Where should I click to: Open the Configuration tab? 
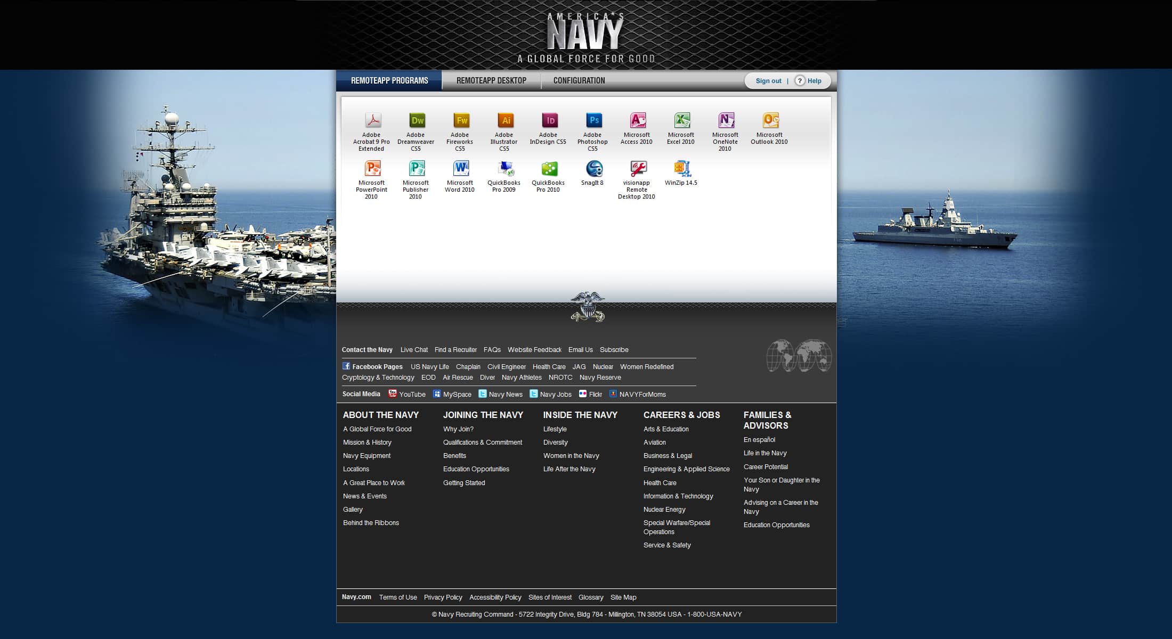coord(579,80)
